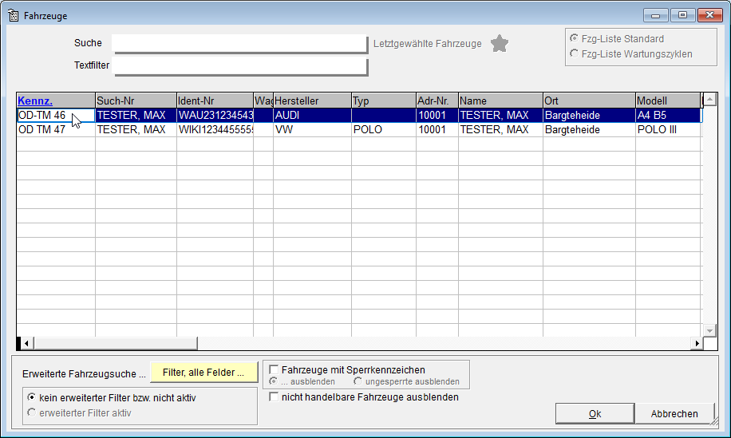Image resolution: width=731 pixels, height=438 pixels.
Task: Click 10001 address number in AUDI row
Action: point(437,115)
